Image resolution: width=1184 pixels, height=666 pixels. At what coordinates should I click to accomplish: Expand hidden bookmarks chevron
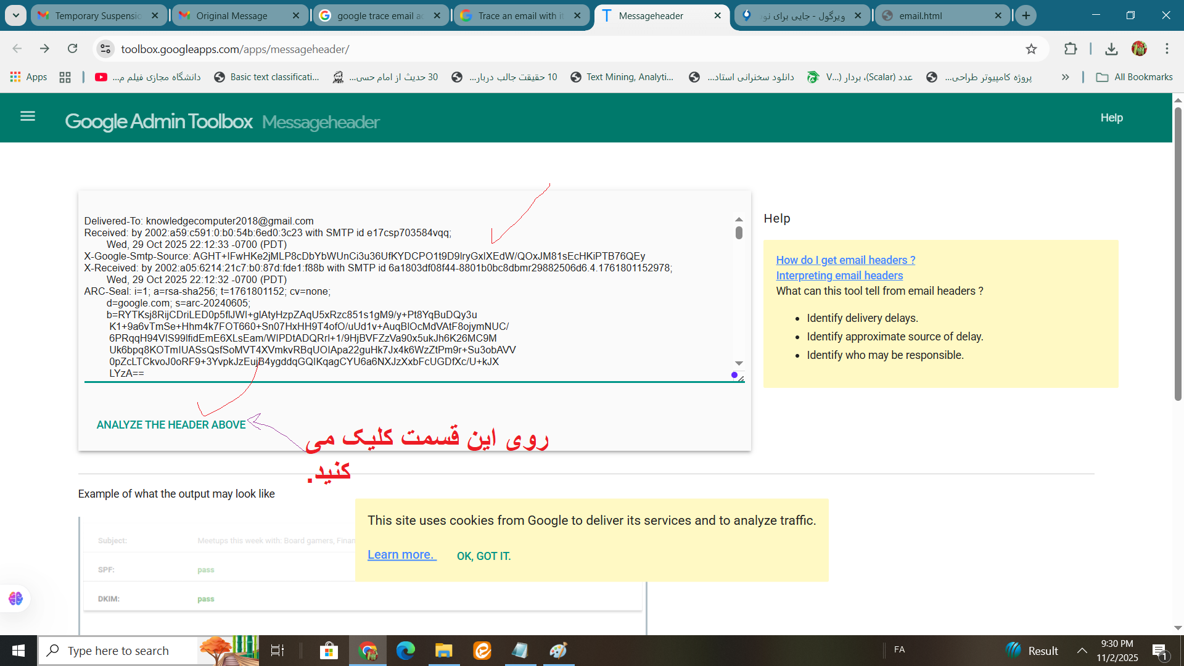coord(1065,77)
